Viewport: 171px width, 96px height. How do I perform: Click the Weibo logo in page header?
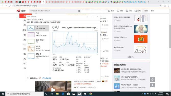(x=21, y=11)
